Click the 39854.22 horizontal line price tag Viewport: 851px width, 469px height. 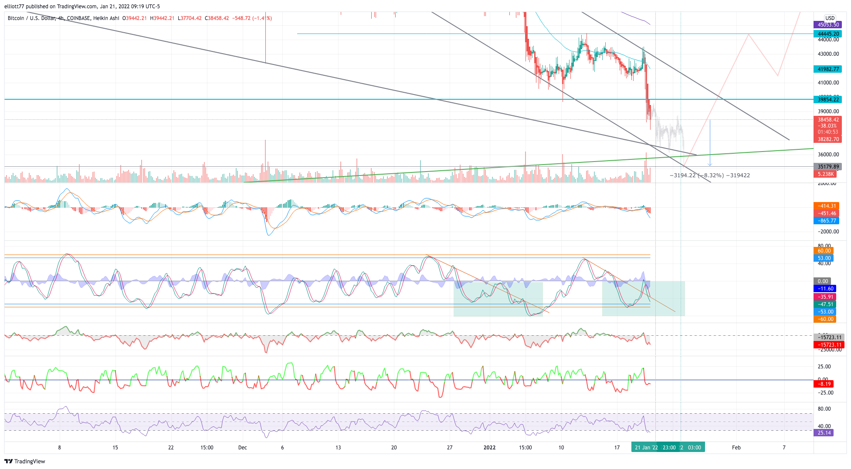[827, 100]
